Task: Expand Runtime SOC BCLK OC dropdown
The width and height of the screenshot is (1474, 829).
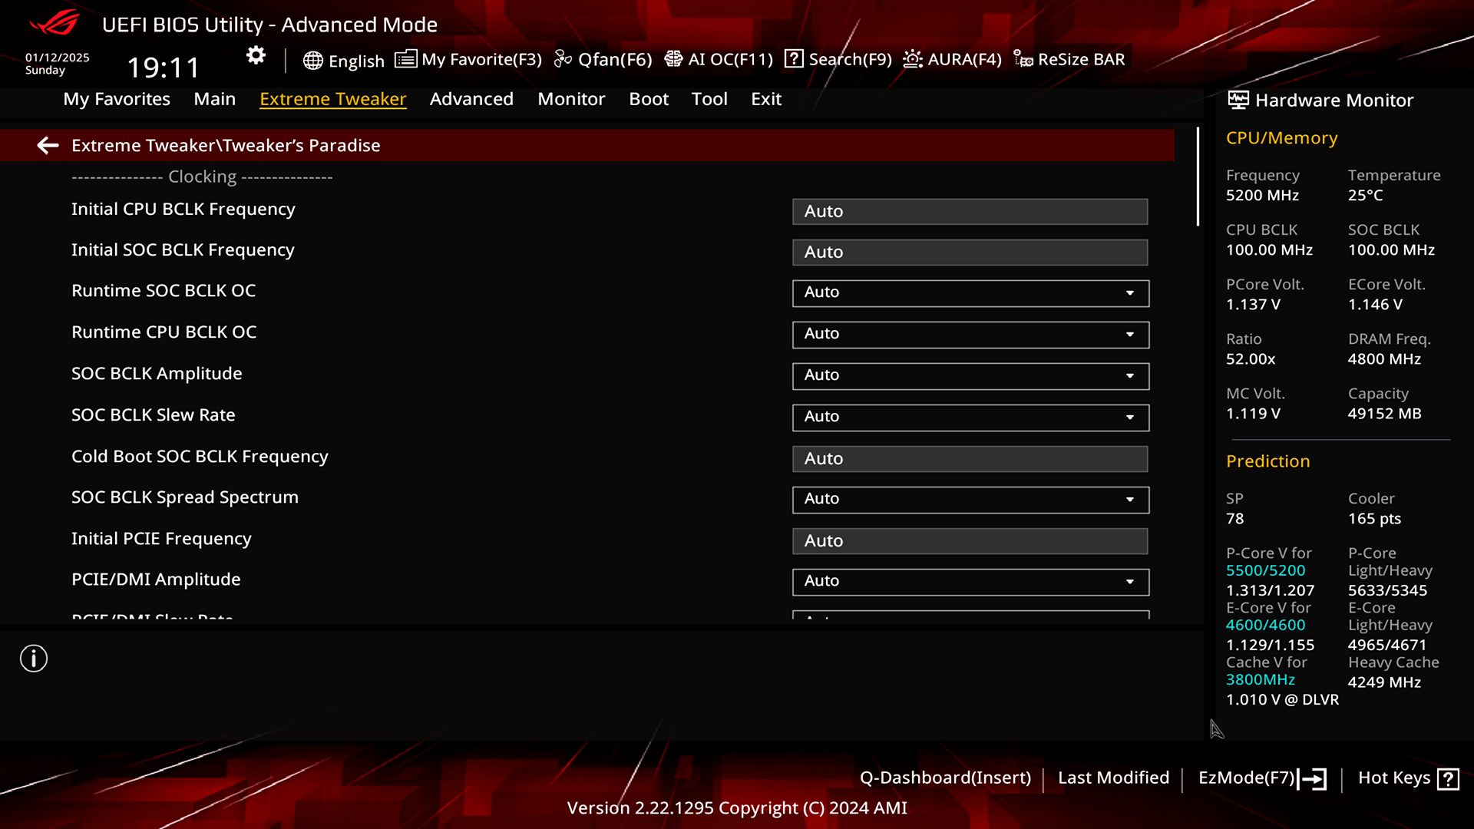Action: [1130, 292]
